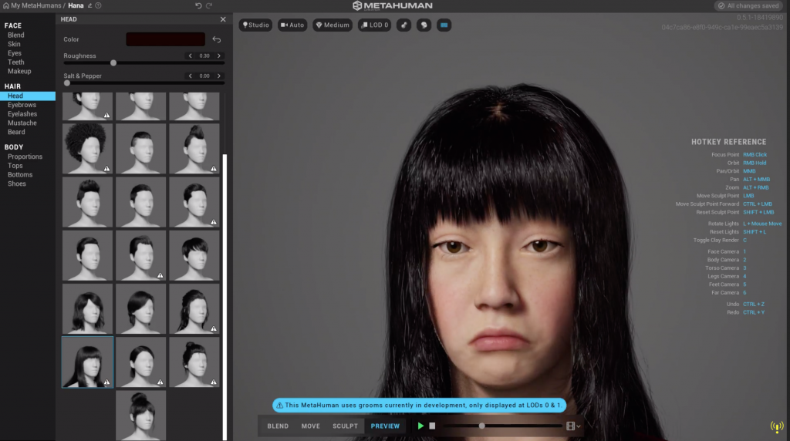Reset hair color with the revert arrow

tap(217, 39)
